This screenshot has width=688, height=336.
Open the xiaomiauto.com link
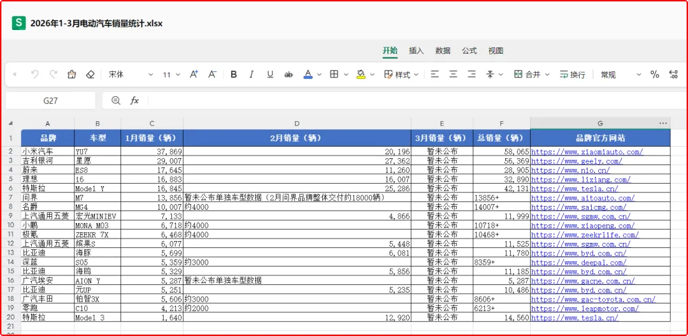[x=587, y=152]
